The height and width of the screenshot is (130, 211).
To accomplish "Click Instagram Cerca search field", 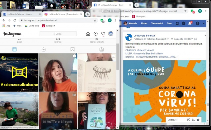I will 58,34.
